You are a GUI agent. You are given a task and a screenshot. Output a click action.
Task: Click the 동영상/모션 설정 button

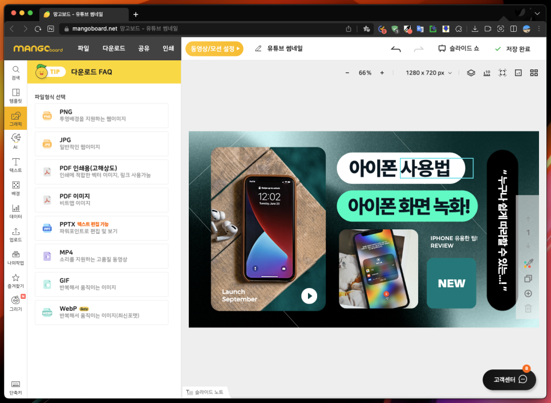tap(214, 49)
